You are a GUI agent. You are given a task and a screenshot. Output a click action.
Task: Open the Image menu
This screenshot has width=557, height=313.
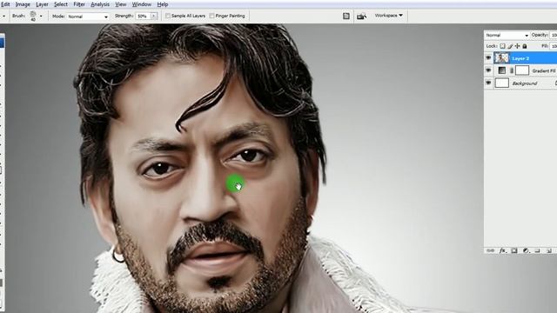pyautogui.click(x=23, y=4)
